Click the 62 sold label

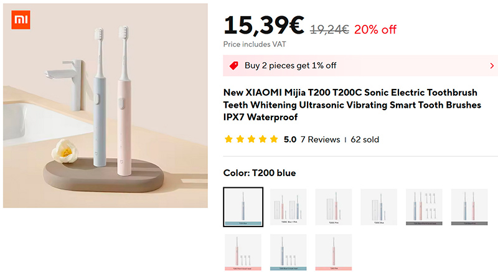coord(365,139)
